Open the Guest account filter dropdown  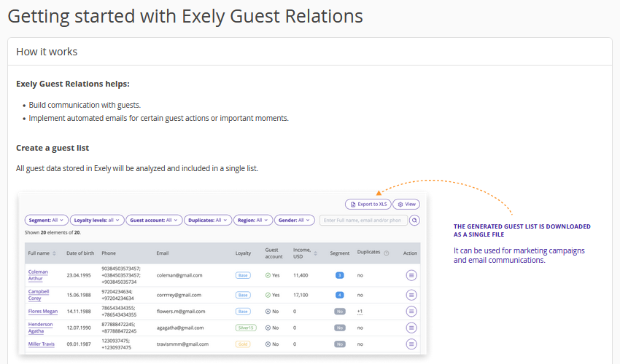(x=153, y=220)
